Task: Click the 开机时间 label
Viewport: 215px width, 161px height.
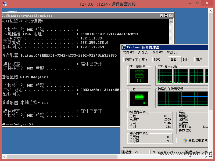Action: [185, 127]
